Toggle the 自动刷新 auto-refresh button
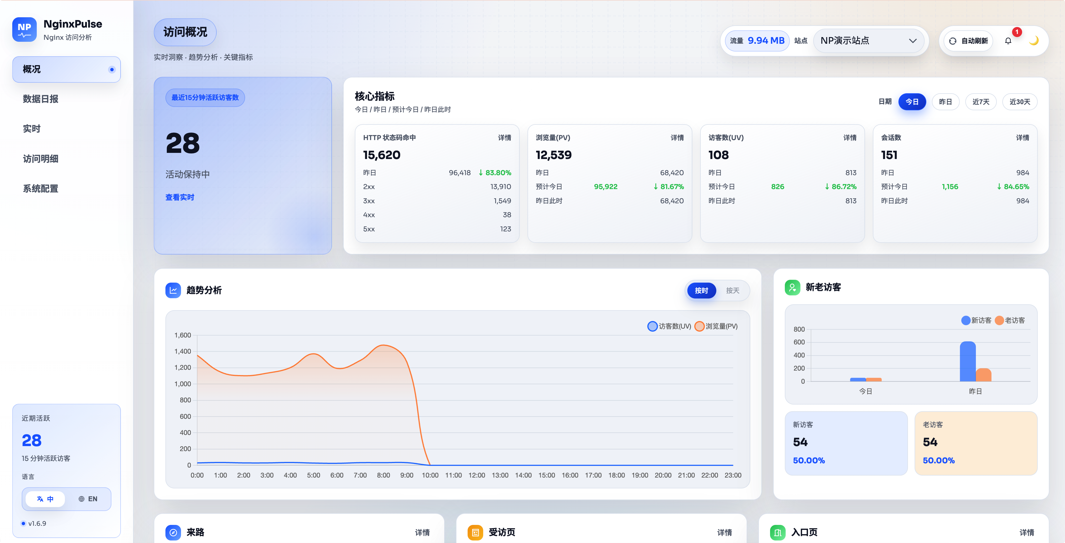 968,41
